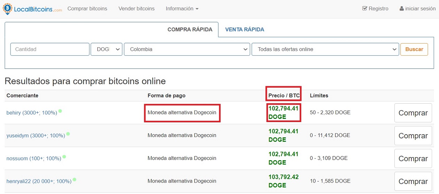Select payment method text in yuseidym row
Image resolution: width=439 pixels, height=194 pixels.
pyautogui.click(x=182, y=135)
